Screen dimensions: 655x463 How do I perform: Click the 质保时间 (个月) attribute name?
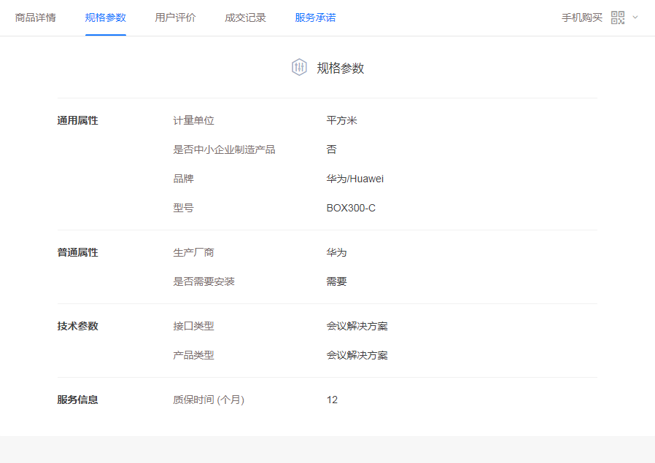click(209, 400)
